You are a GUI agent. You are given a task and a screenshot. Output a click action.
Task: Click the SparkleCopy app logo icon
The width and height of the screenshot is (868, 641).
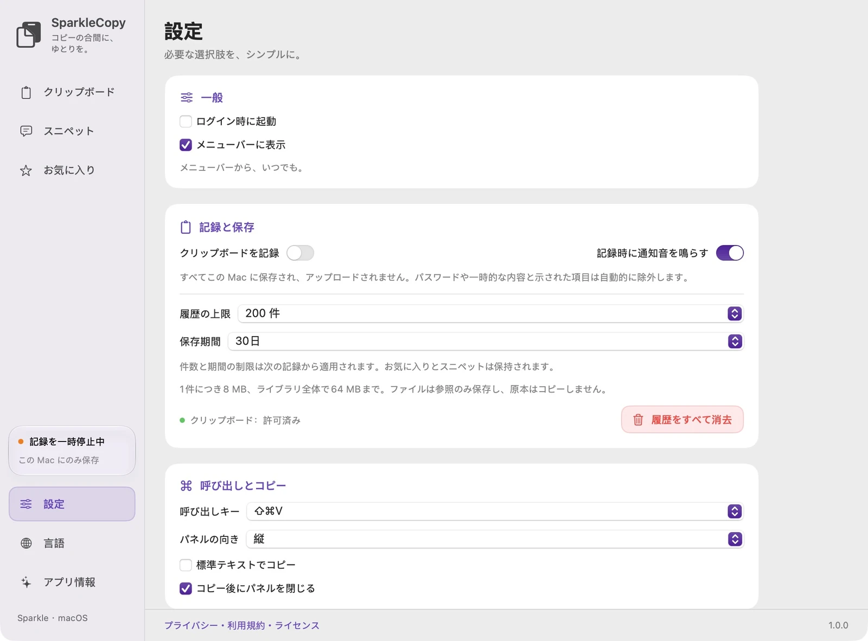point(29,35)
